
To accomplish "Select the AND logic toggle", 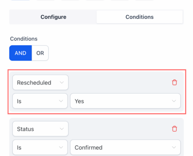I will tap(21, 53).
